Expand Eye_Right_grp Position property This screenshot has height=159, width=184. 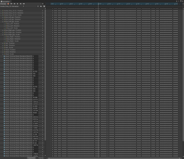click(3, 30)
